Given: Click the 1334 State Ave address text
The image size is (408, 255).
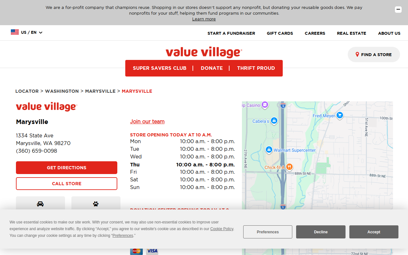Looking at the screenshot, I should pyautogui.click(x=35, y=135).
